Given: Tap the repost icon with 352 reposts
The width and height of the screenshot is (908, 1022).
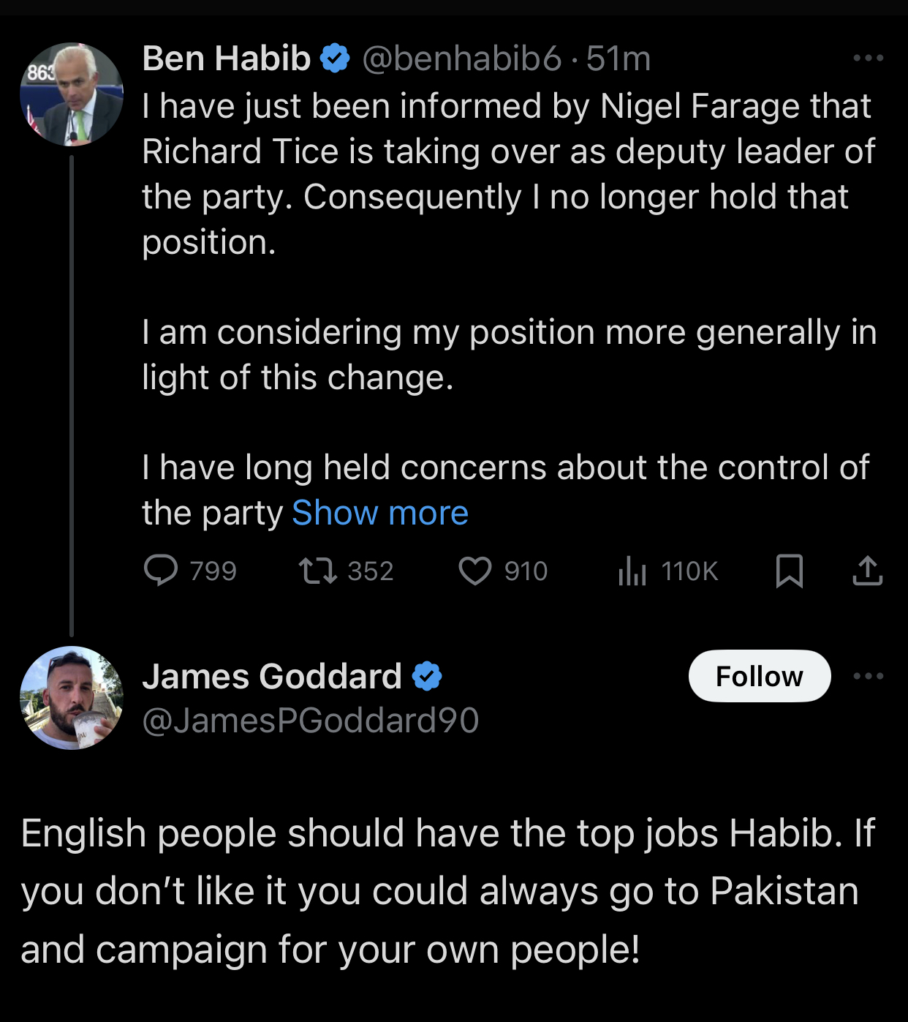Looking at the screenshot, I should click(318, 571).
